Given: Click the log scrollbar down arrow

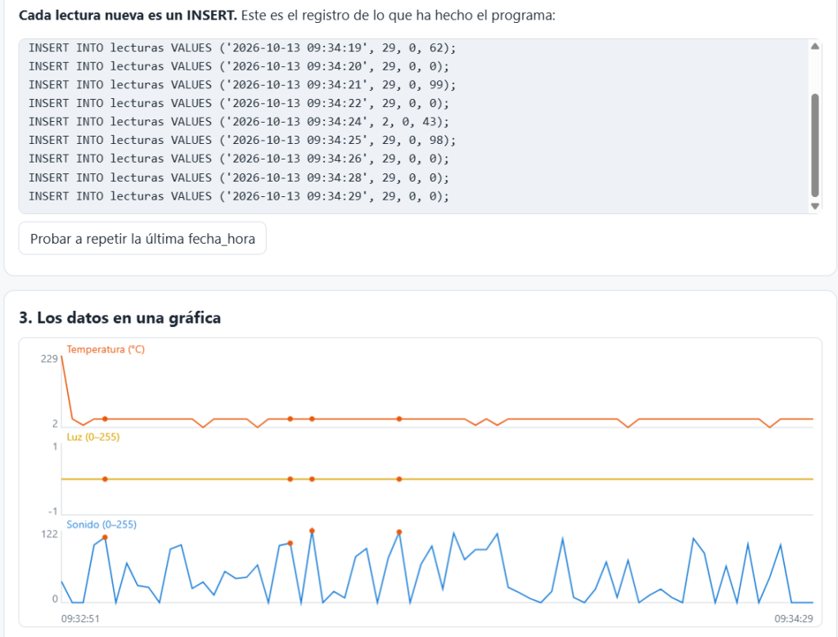Looking at the screenshot, I should [x=815, y=206].
